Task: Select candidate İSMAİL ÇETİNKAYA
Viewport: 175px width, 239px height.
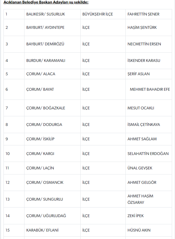Action: tap(144, 125)
